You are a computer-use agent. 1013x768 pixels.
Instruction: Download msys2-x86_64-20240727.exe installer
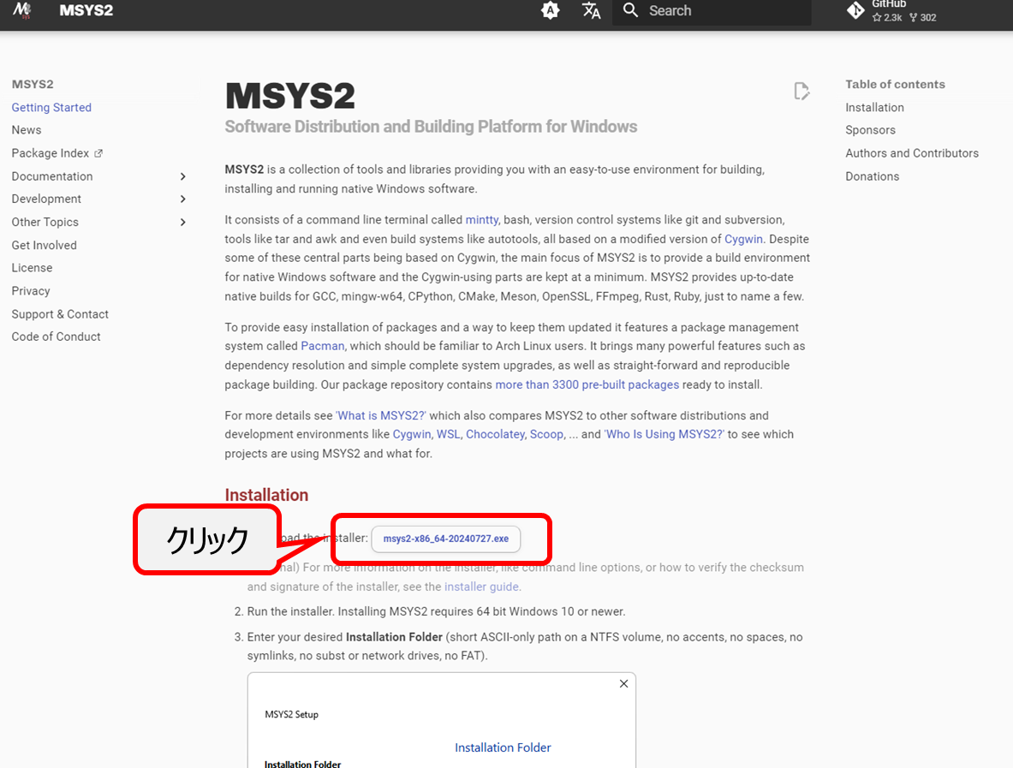pos(446,539)
